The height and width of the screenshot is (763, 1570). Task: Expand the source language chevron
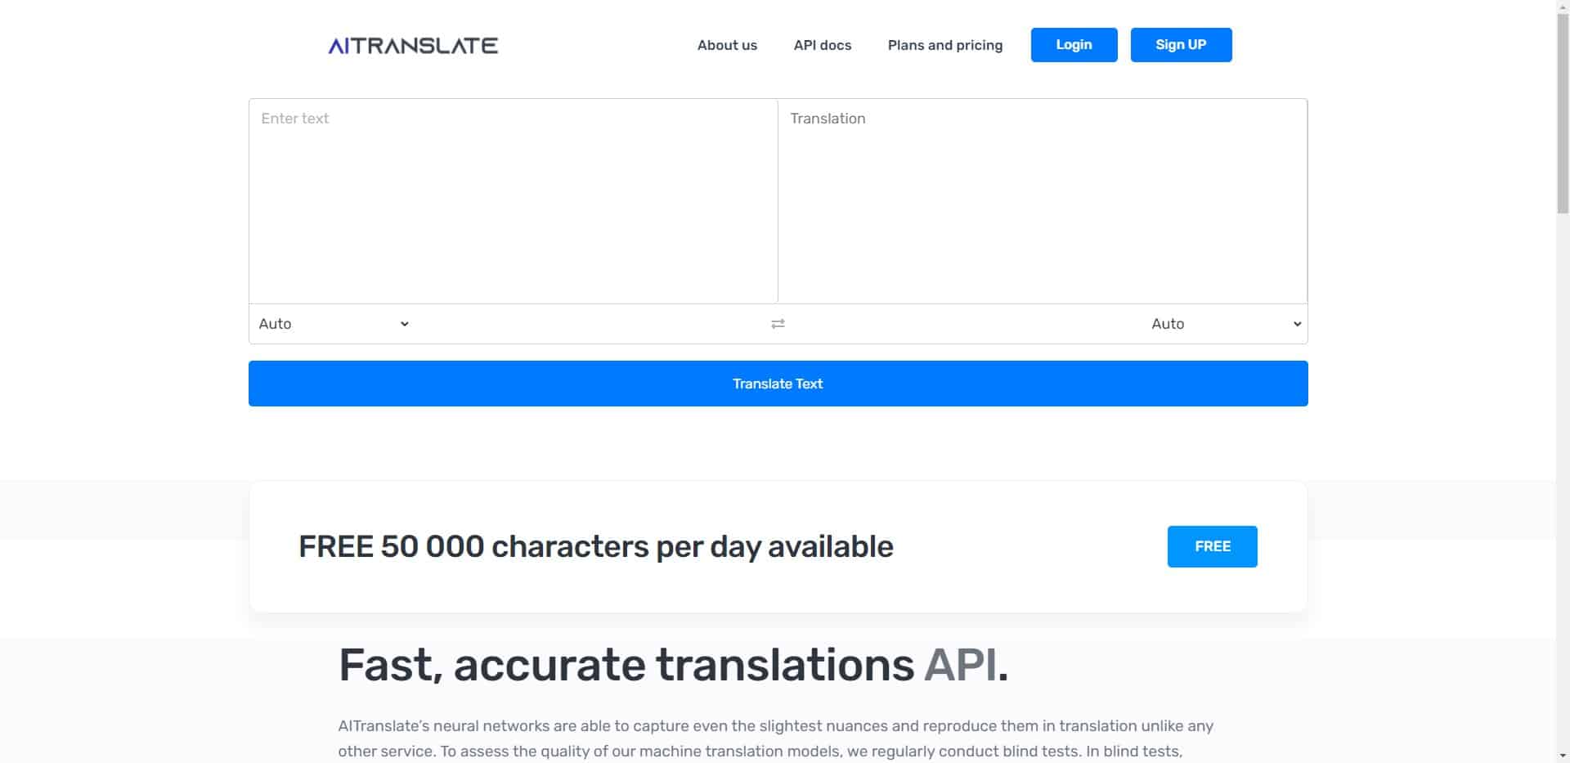(404, 323)
